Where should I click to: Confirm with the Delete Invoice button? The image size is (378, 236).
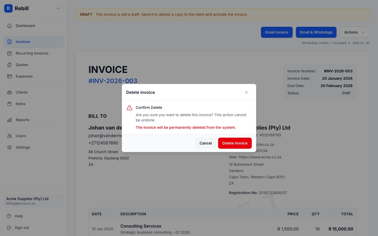pos(235,143)
